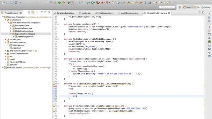Minimize the editor area
This screenshot has height=119, width=212.
pos(199,12)
